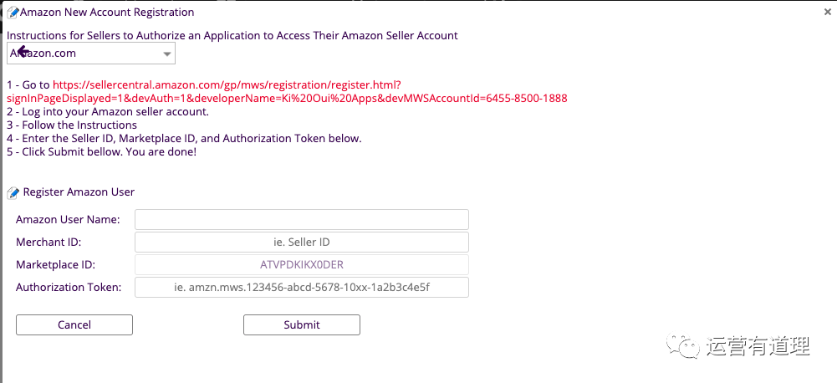Submit the Amazon user registration form
Screen dimensions: 837x383
pos(302,324)
